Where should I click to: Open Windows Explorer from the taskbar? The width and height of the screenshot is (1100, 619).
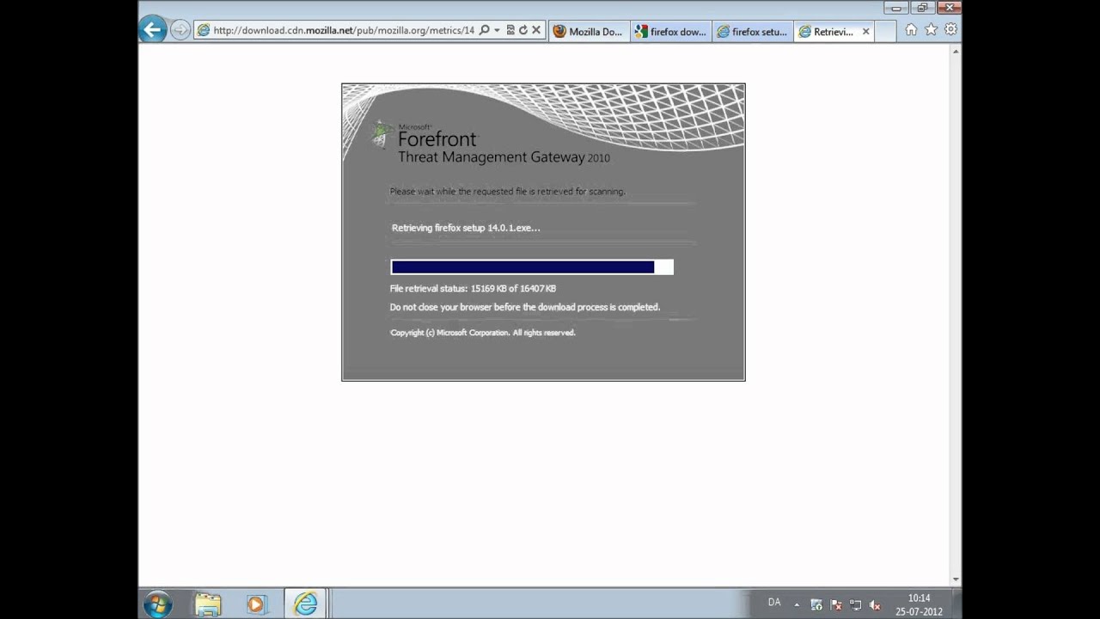(x=208, y=604)
